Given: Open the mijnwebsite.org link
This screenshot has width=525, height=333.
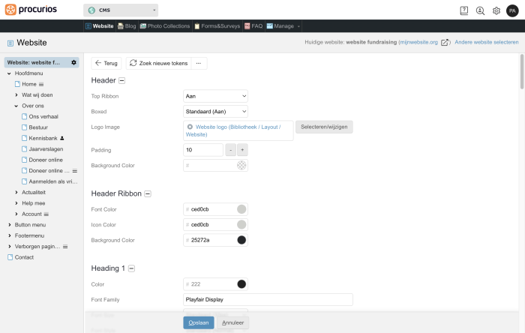Looking at the screenshot, I should pos(418,42).
